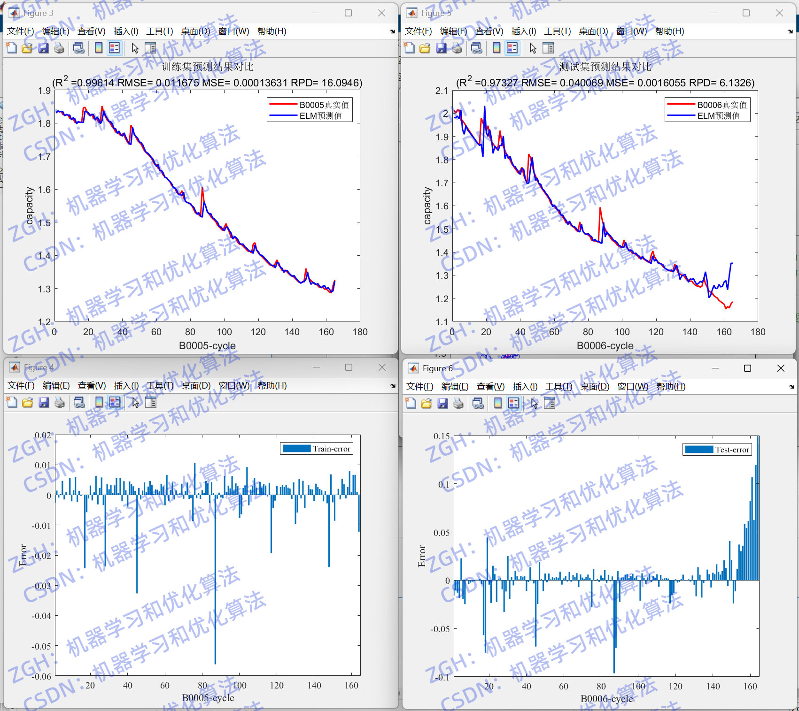Image resolution: width=799 pixels, height=711 pixels.
Task: Enable Edit Plot arrow in Figure 5
Action: tap(533, 48)
